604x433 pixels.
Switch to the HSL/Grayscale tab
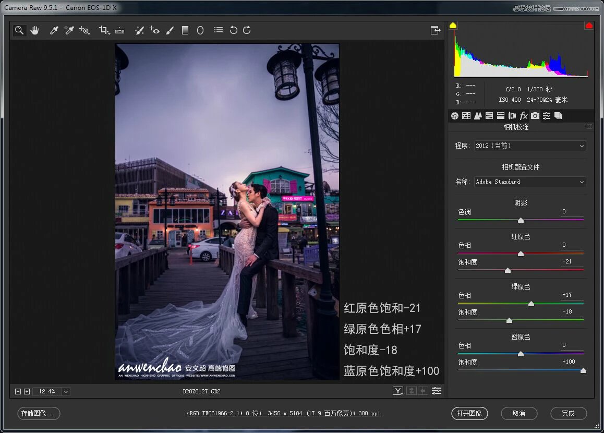[489, 116]
